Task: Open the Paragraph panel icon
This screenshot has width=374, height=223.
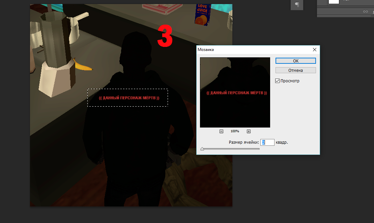Action: (x=297, y=4)
